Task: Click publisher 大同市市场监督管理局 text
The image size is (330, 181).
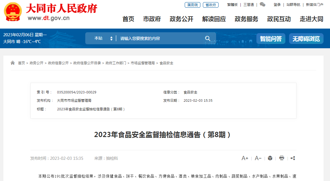Action: [x=74, y=100]
